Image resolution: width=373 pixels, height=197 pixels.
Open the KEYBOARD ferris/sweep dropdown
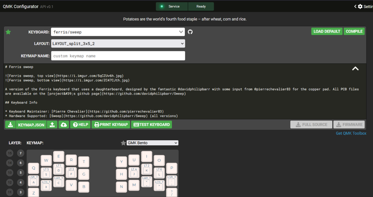(x=118, y=32)
